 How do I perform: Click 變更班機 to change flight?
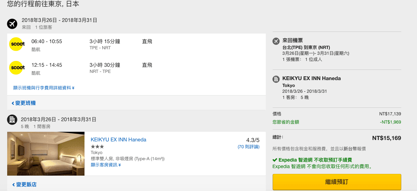pyautogui.click(x=24, y=103)
